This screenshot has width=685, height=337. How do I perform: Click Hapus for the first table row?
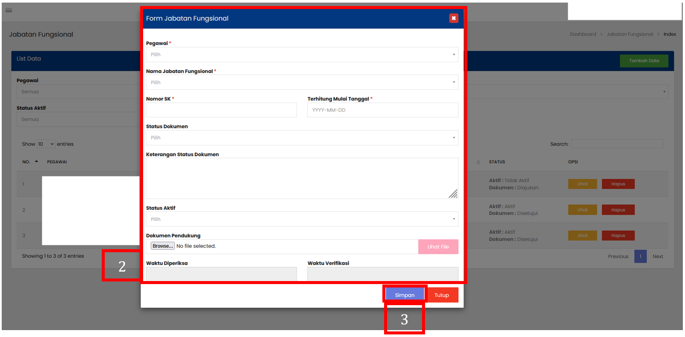click(x=618, y=184)
